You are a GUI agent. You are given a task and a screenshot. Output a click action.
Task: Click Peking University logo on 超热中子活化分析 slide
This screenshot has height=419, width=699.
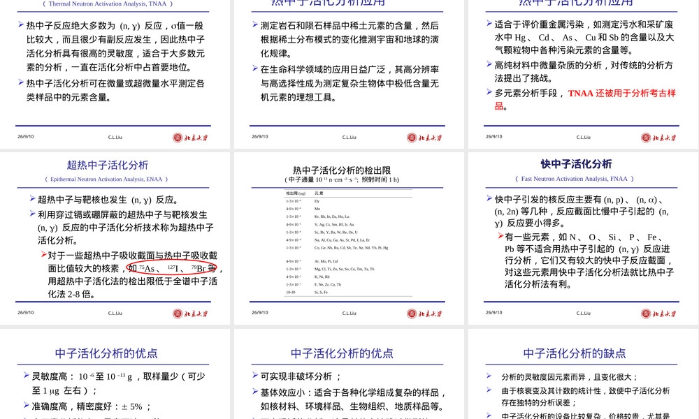pyautogui.click(x=190, y=314)
